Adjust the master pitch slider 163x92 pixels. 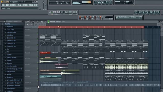[x=46, y=5]
